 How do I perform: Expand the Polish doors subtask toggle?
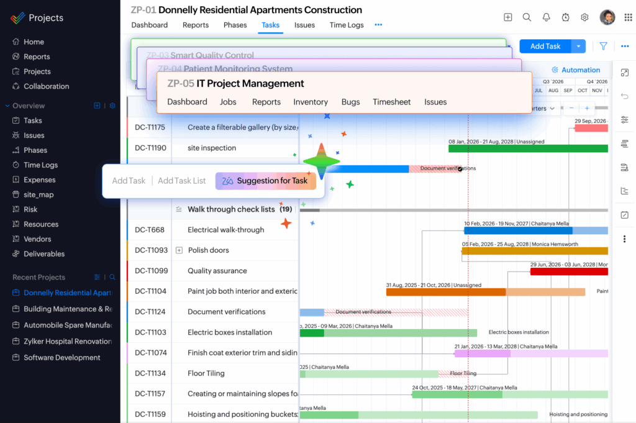(179, 250)
